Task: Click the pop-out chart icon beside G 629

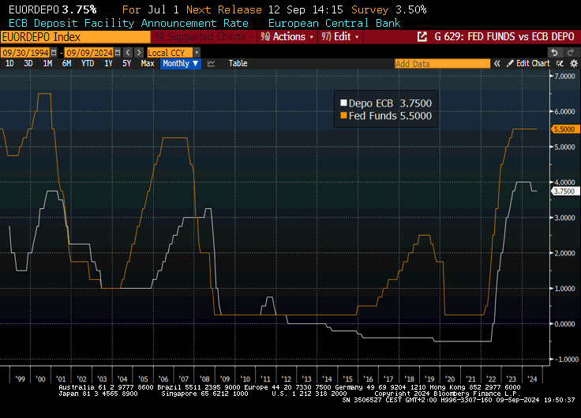Action: coord(422,36)
